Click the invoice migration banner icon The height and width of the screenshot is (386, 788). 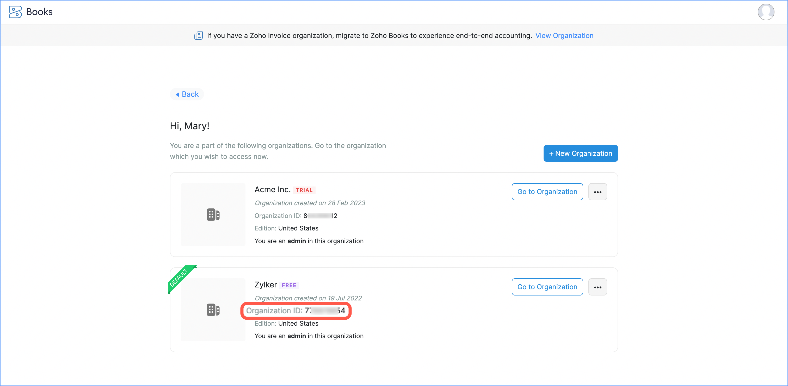click(x=199, y=36)
